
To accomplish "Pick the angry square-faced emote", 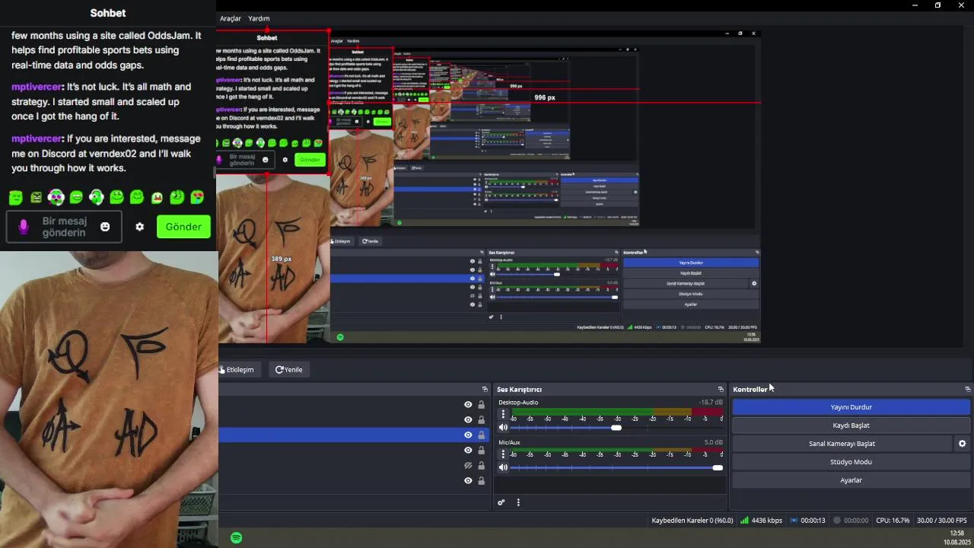I will (36, 197).
